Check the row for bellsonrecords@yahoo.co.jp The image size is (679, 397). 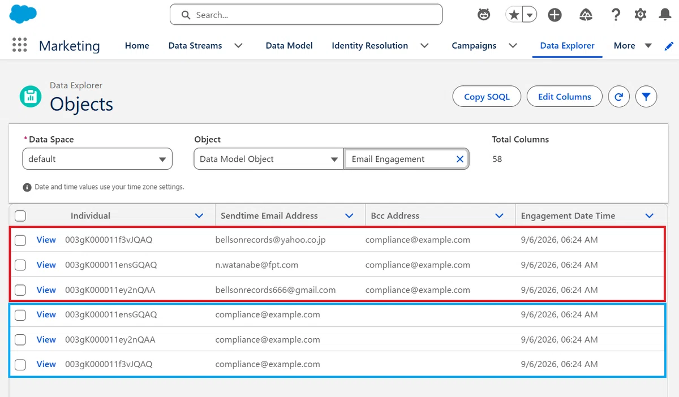coord(20,240)
